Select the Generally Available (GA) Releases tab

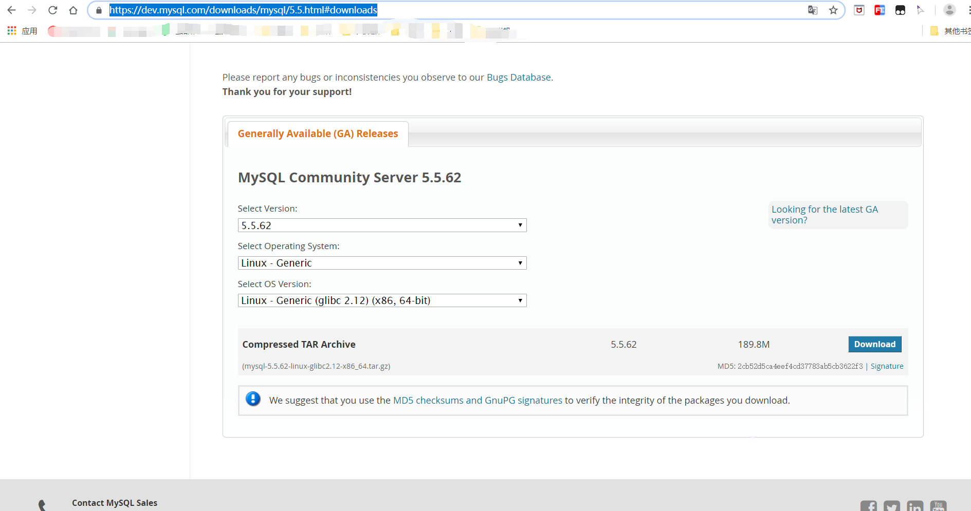point(318,134)
